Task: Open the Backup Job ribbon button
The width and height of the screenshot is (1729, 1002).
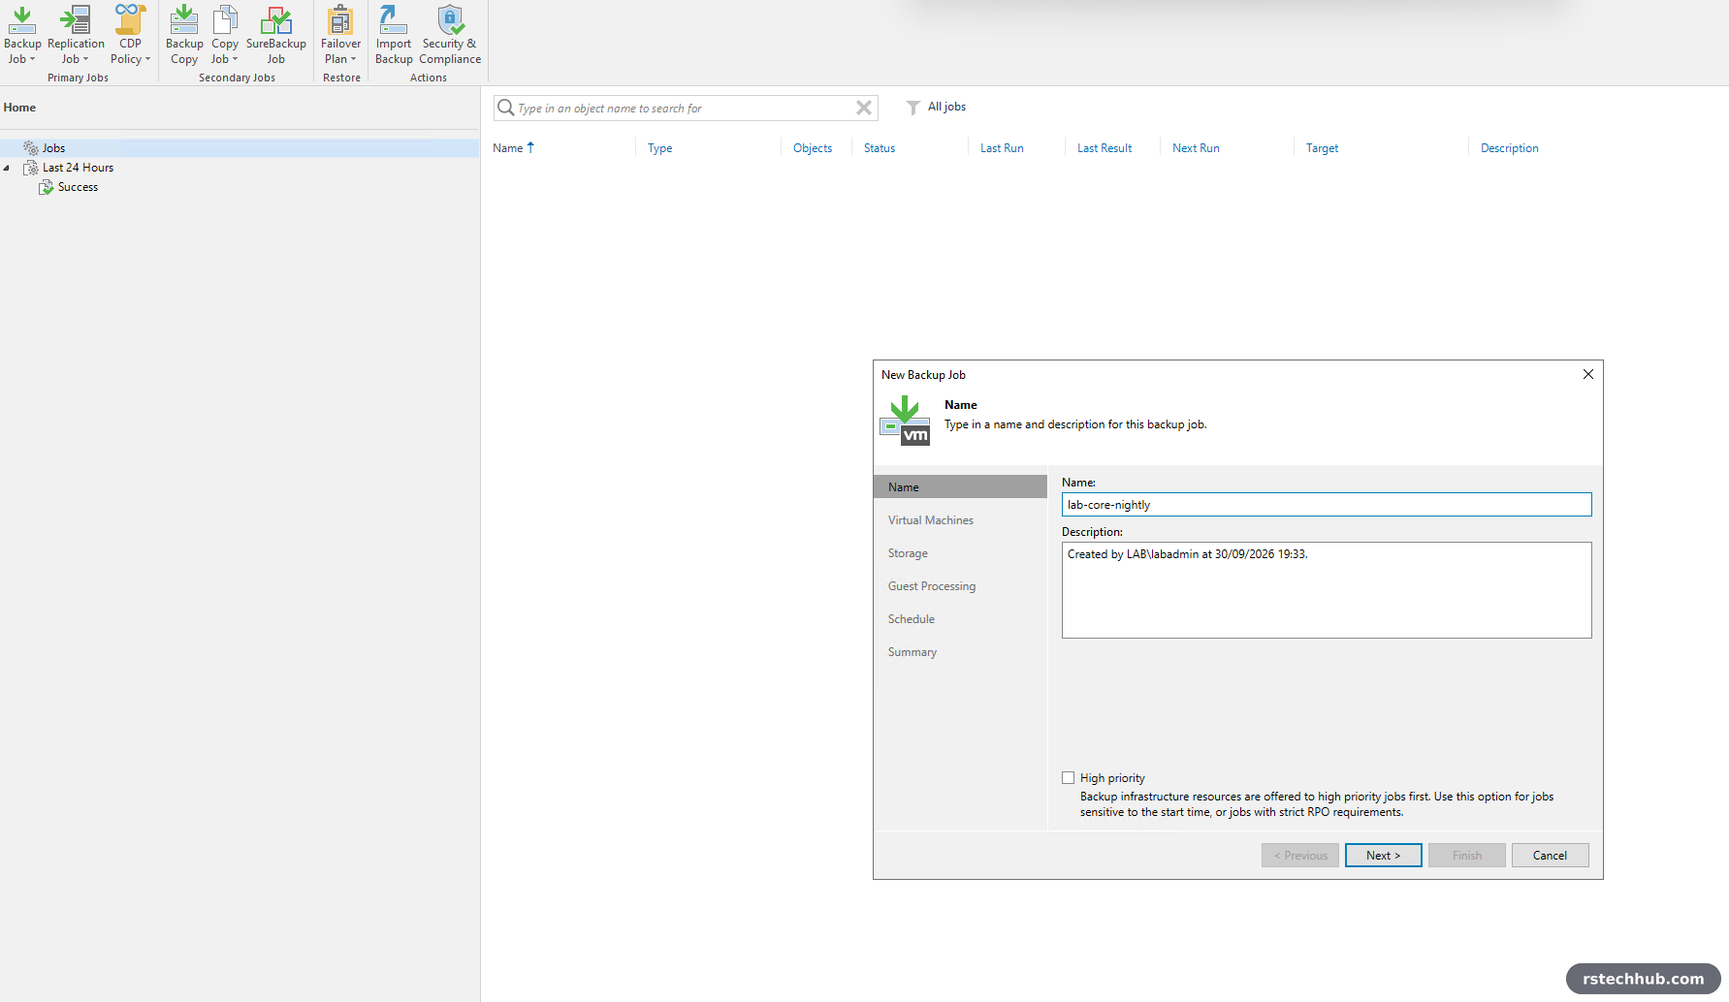Action: (x=22, y=35)
